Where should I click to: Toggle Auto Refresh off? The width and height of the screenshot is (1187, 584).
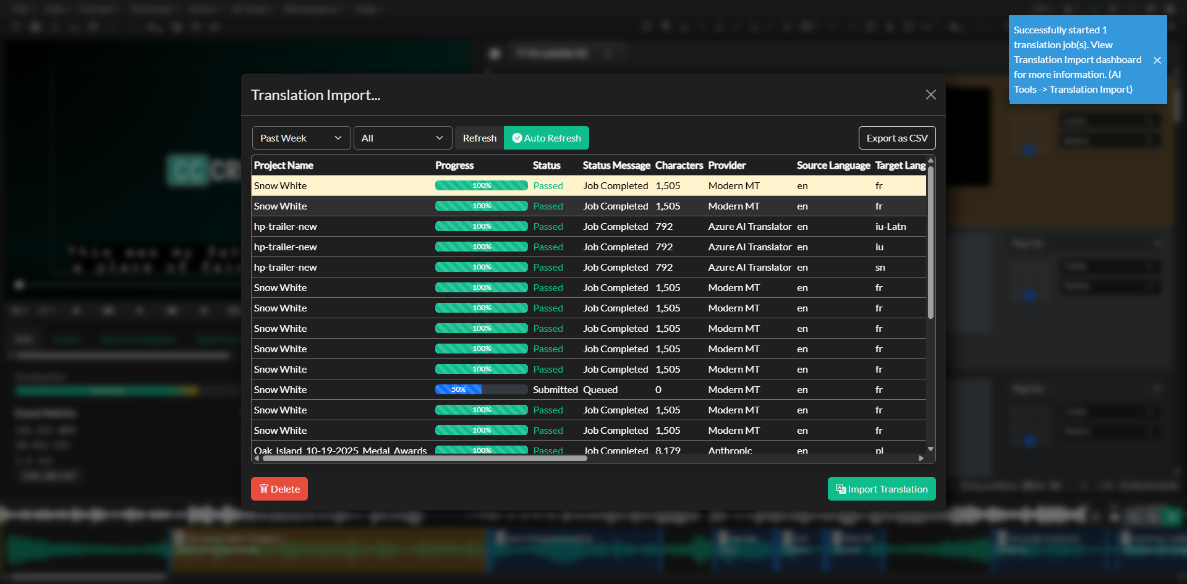[546, 138]
